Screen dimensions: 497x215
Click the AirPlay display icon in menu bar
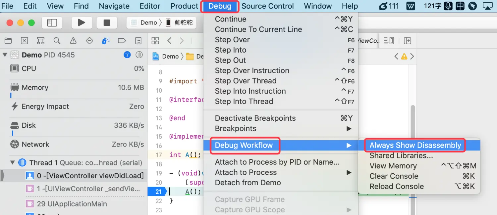pyautogui.click(x=488, y=6)
